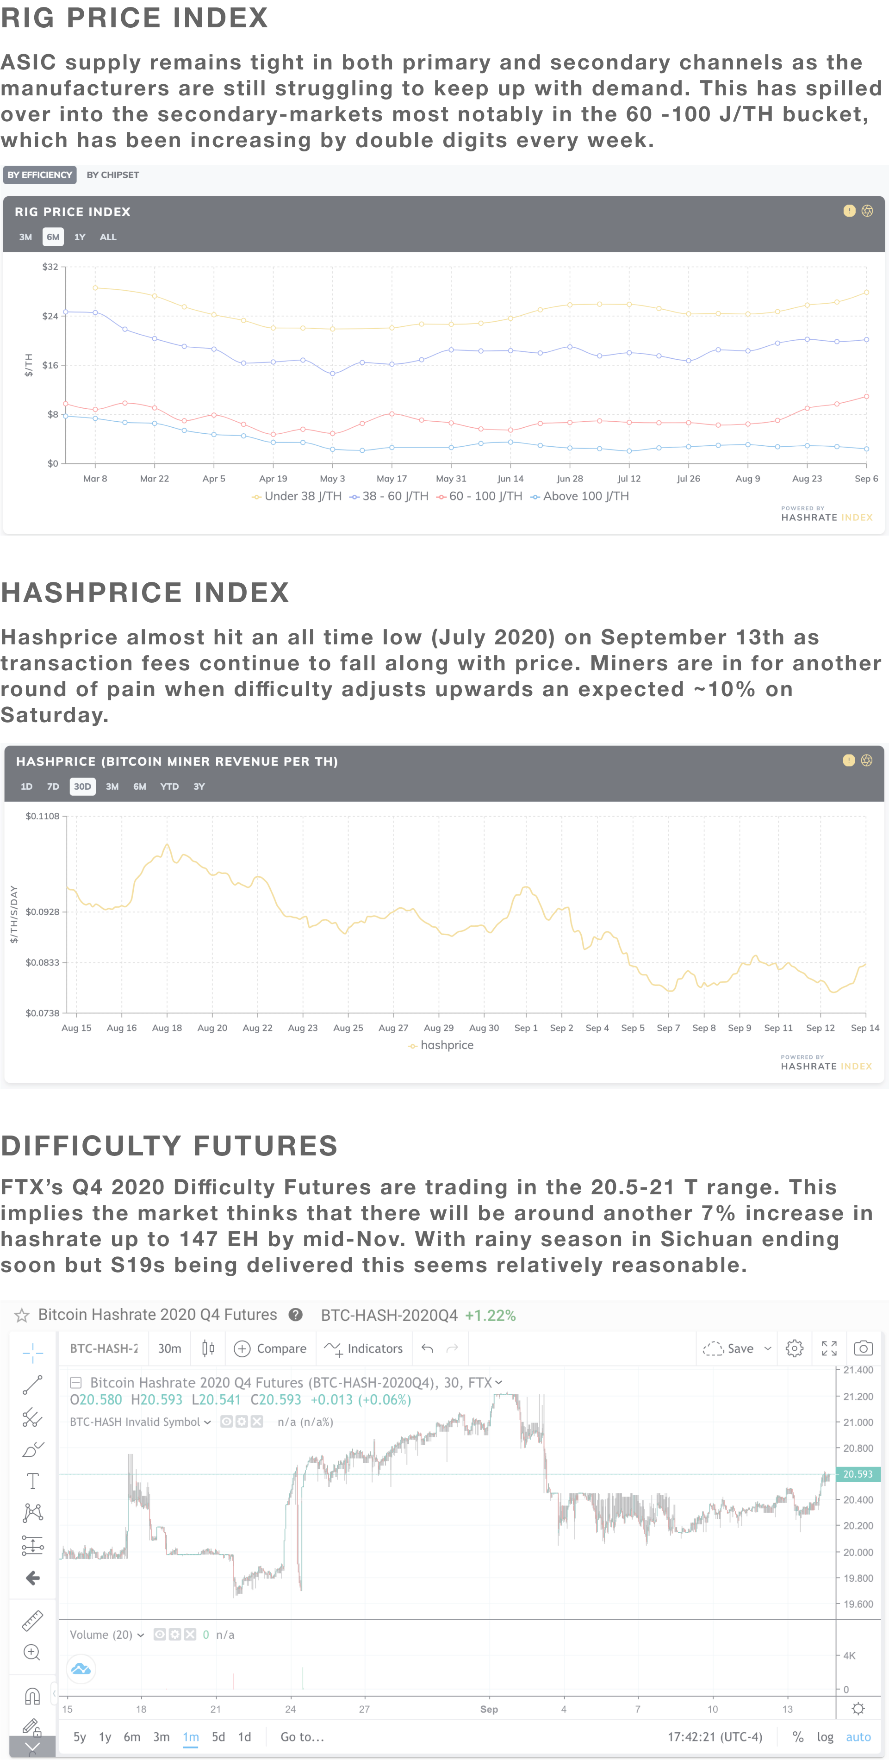Take a chart snapshot with camera icon
Image resolution: width=889 pixels, height=1760 pixels.
click(863, 1348)
